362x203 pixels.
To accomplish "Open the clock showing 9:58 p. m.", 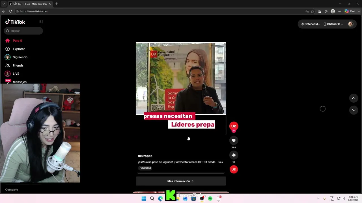I will click(354, 198).
